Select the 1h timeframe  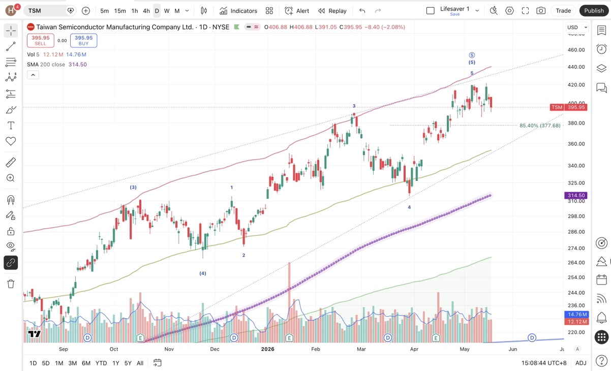coord(135,11)
